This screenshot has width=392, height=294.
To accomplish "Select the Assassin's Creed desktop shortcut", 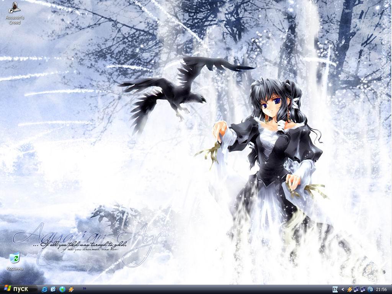I will coord(15,13).
